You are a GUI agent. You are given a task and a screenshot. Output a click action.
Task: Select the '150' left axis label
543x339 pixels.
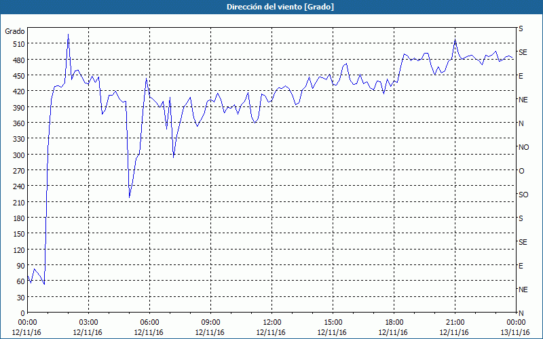19,234
